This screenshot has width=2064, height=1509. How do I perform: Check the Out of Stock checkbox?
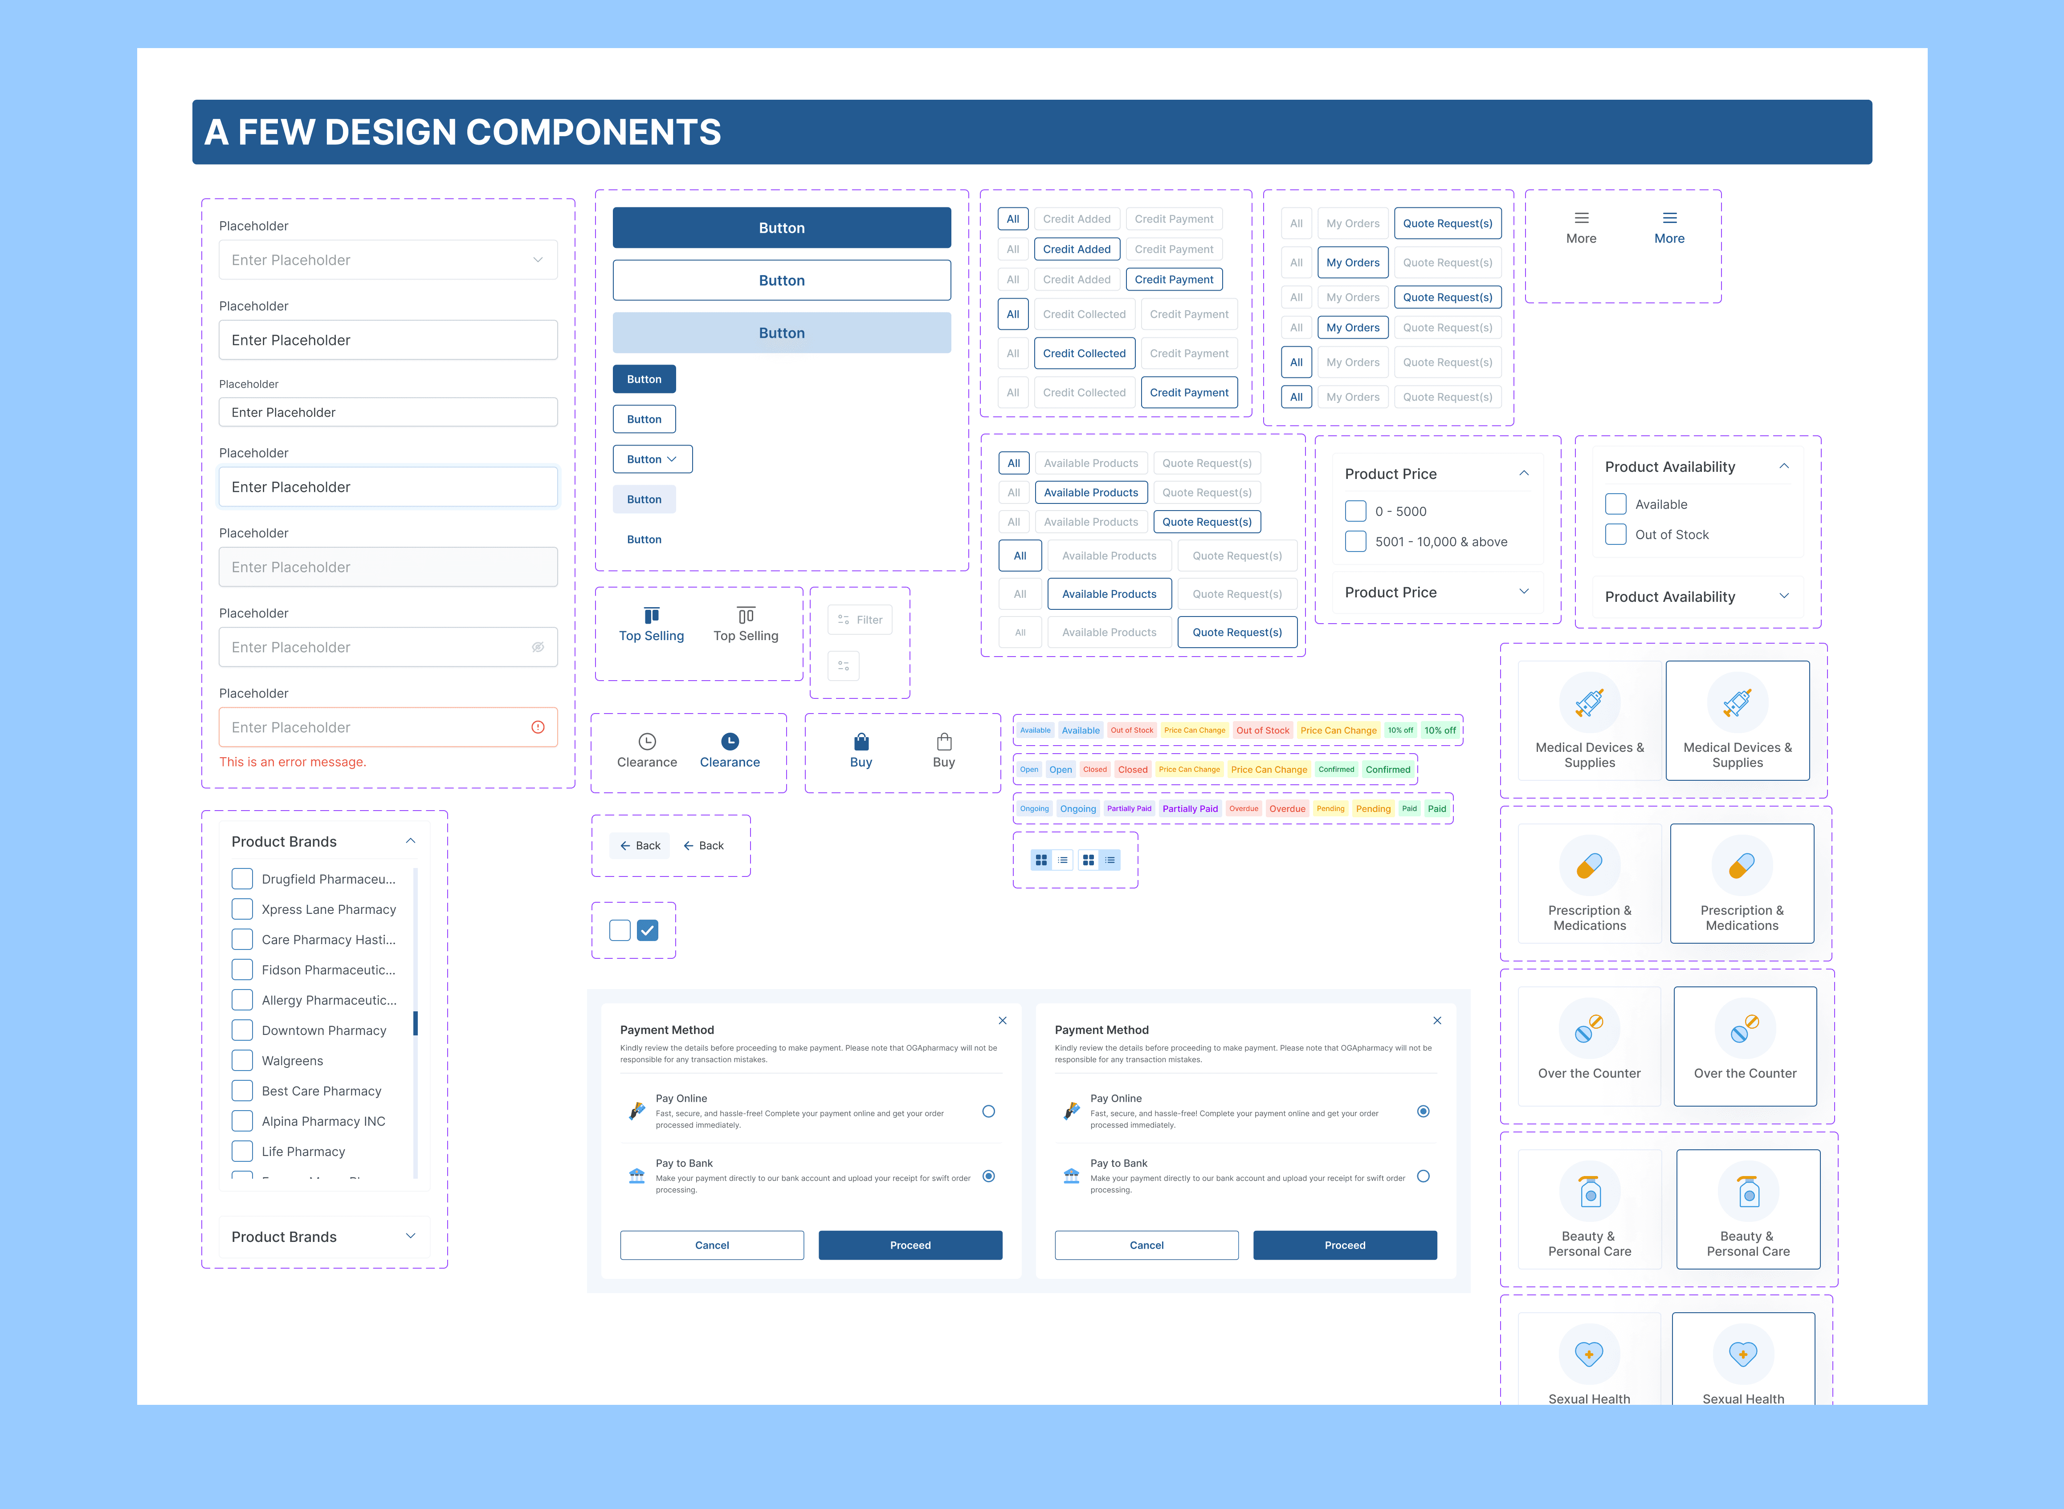[1616, 534]
